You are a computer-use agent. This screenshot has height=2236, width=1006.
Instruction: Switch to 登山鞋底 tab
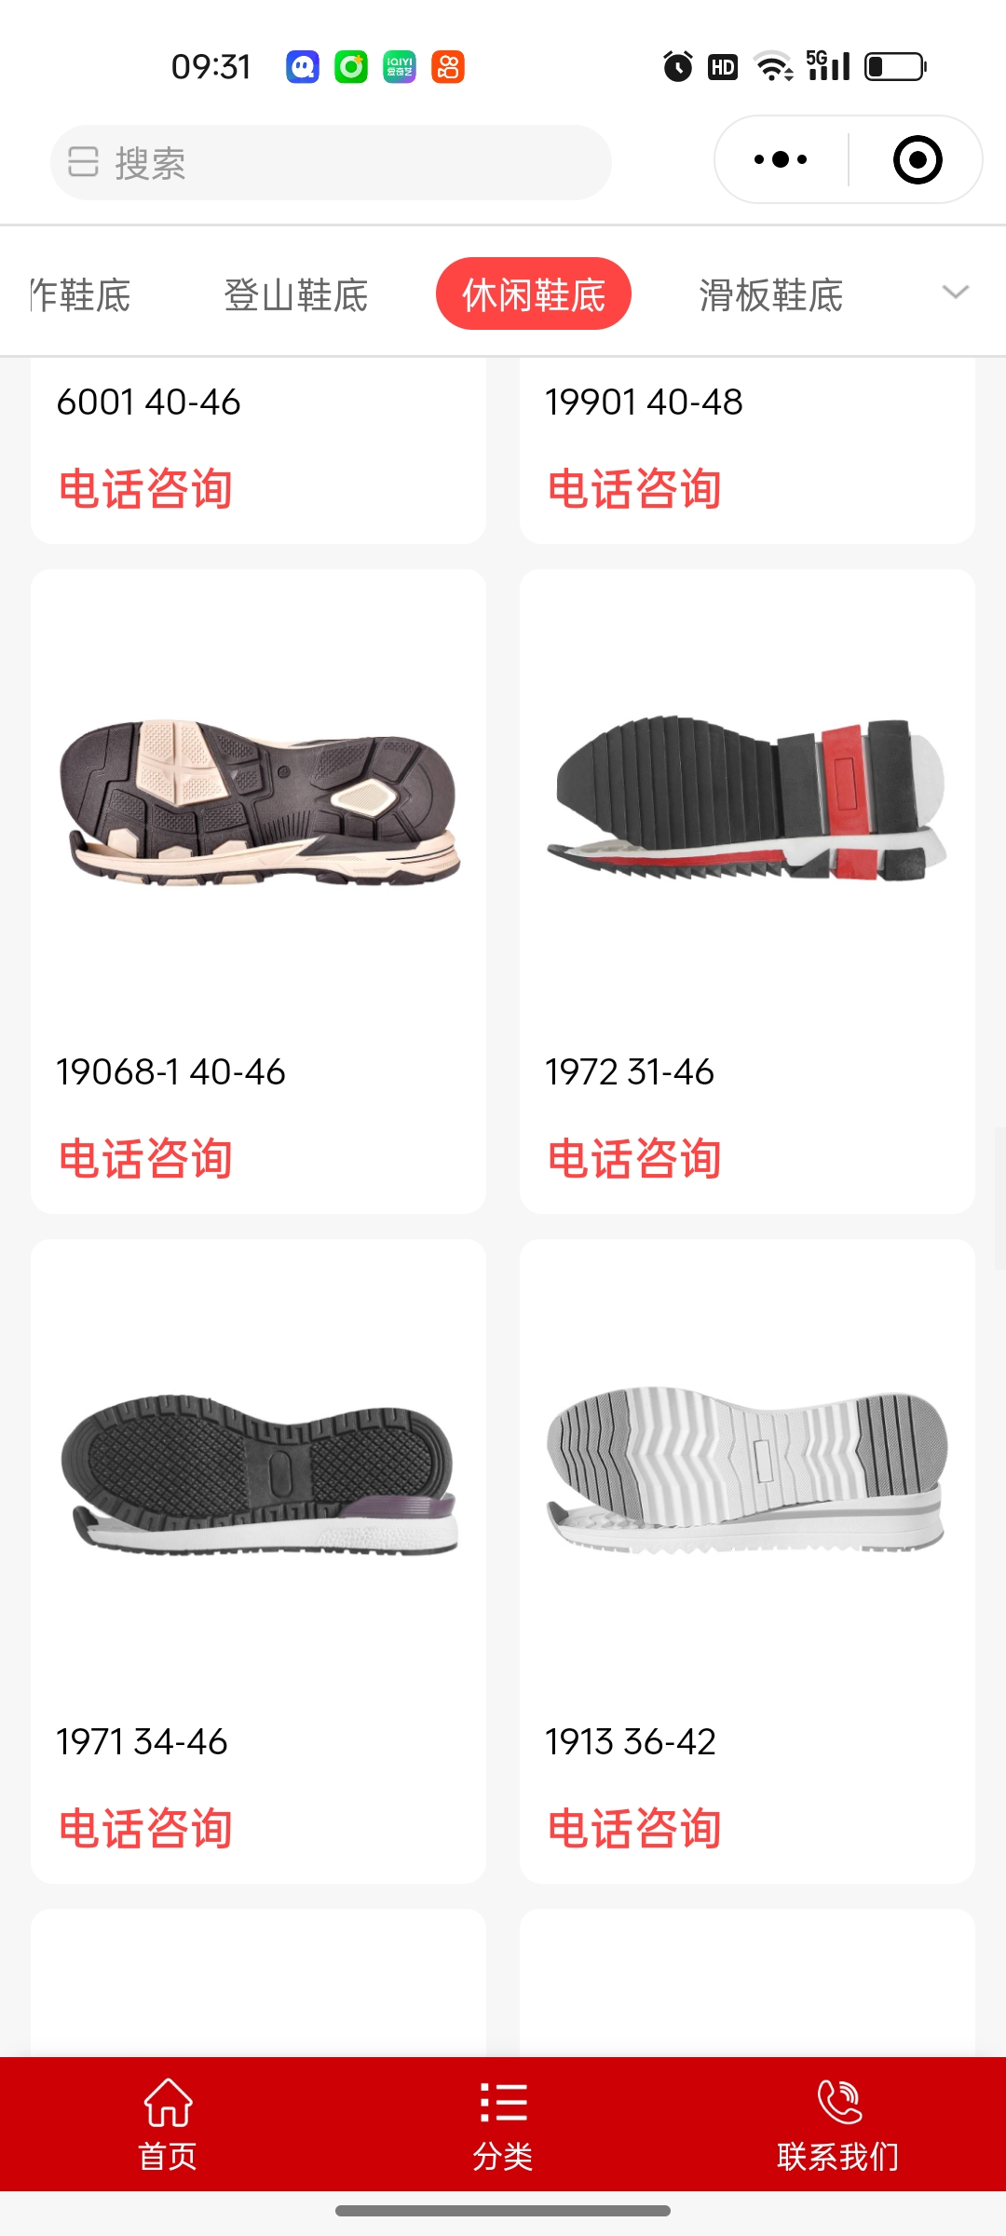(296, 295)
